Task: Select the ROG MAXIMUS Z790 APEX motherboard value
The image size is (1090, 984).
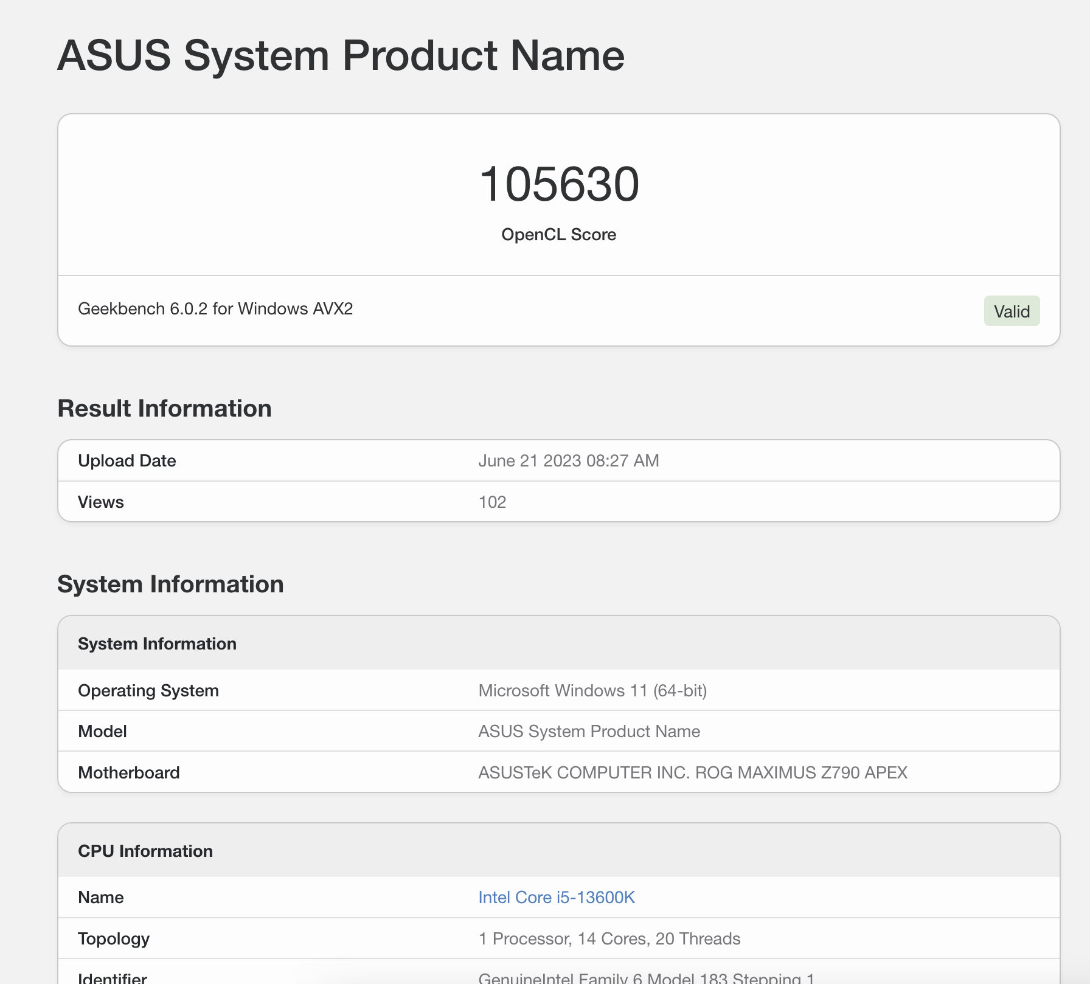Action: coord(693,772)
